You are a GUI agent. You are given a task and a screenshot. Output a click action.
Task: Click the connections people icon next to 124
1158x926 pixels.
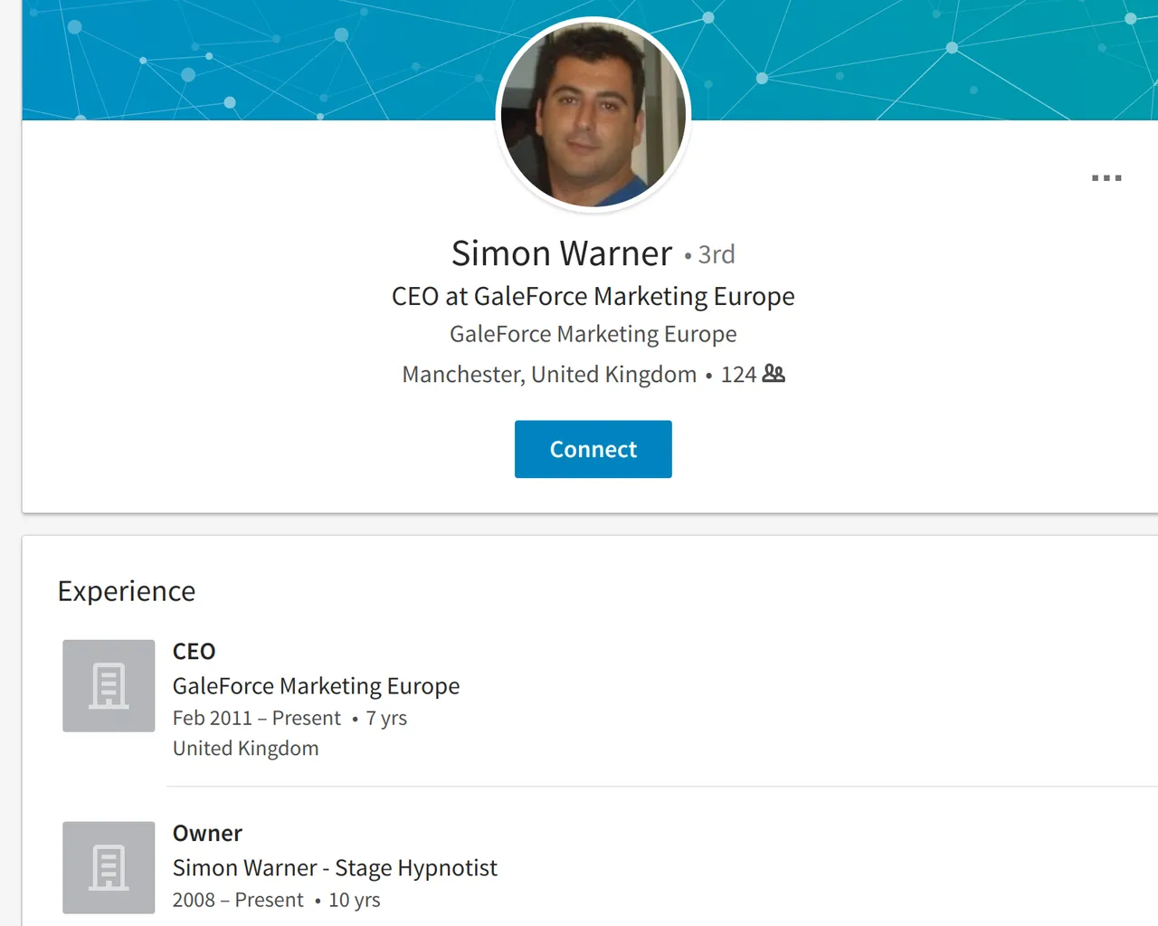pos(774,373)
